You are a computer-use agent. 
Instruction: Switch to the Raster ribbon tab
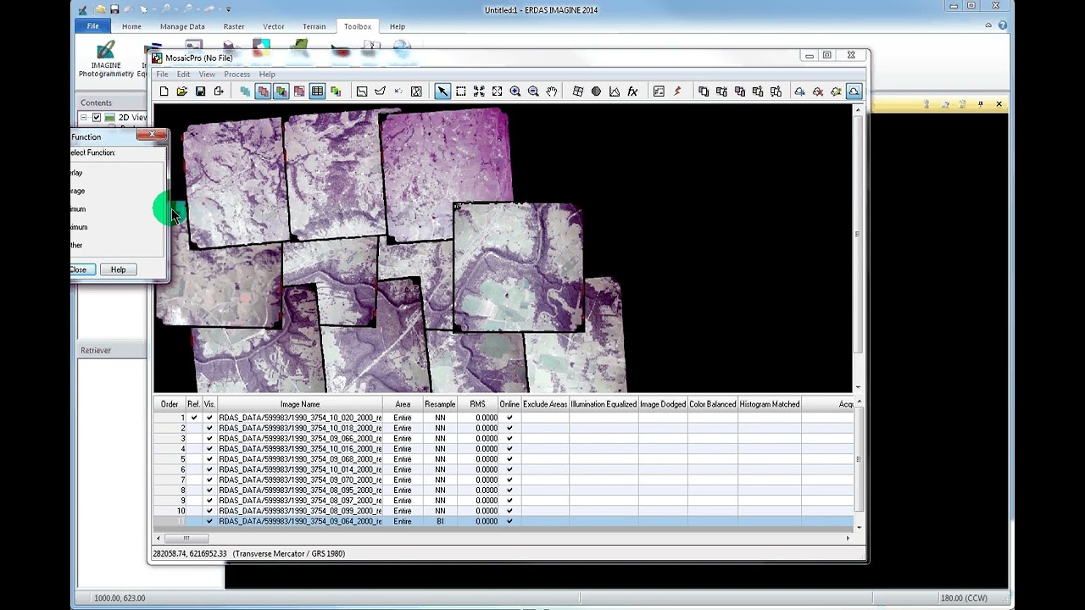(x=234, y=26)
